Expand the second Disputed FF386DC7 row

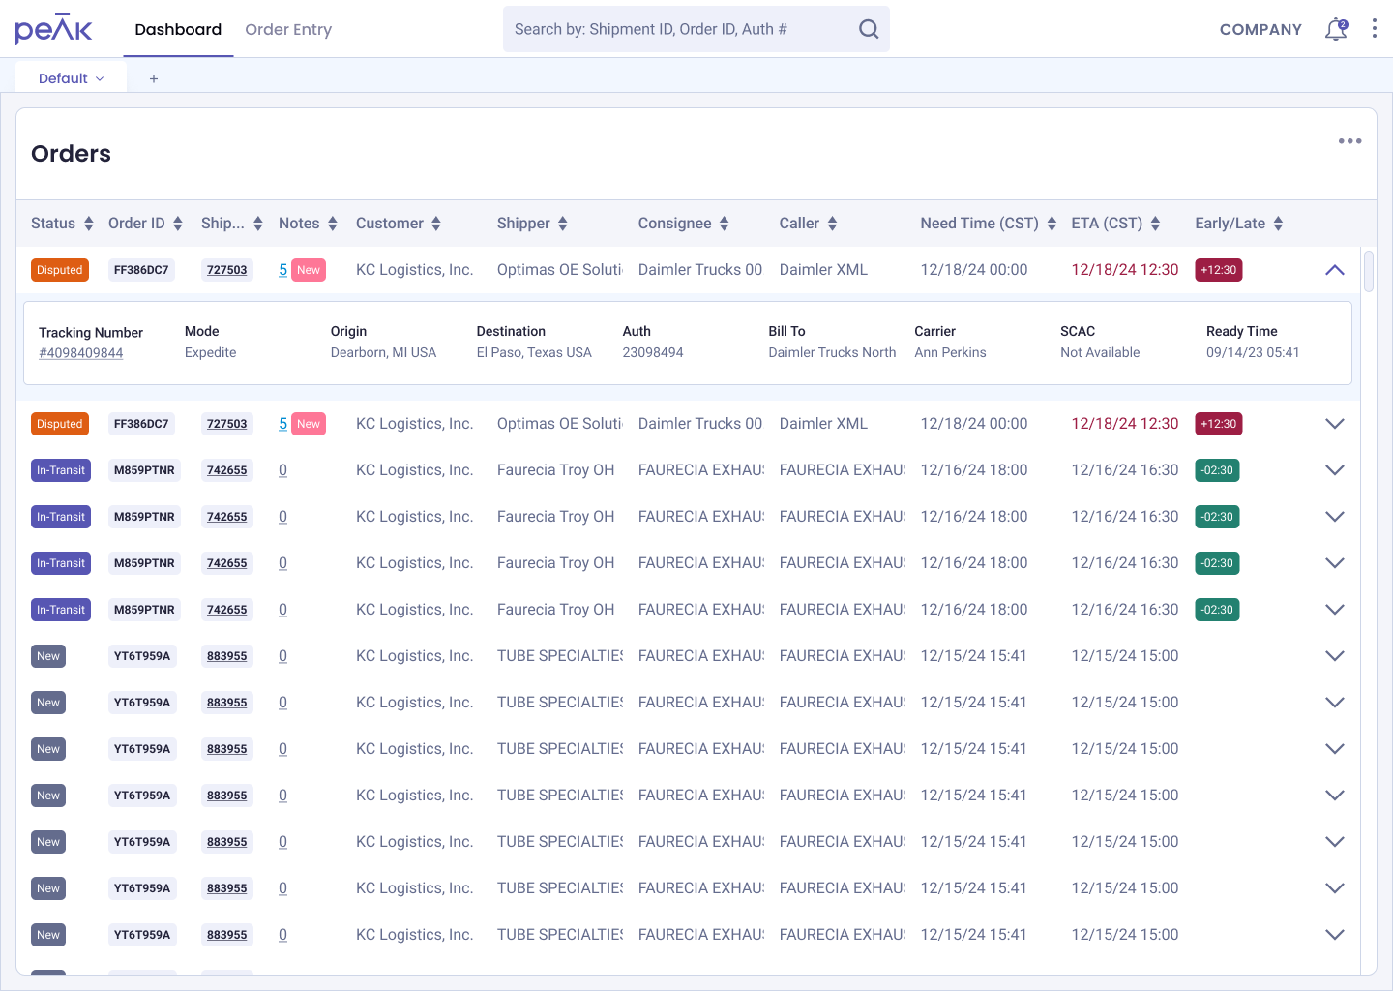click(1335, 424)
